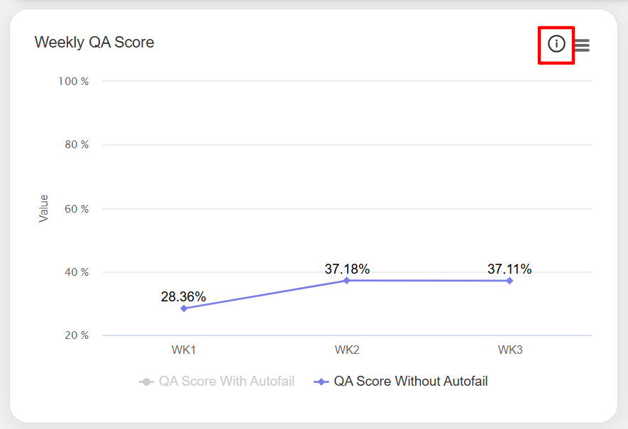This screenshot has height=429, width=628.
Task: Open the chart hamburger context menu
Action: (x=582, y=45)
